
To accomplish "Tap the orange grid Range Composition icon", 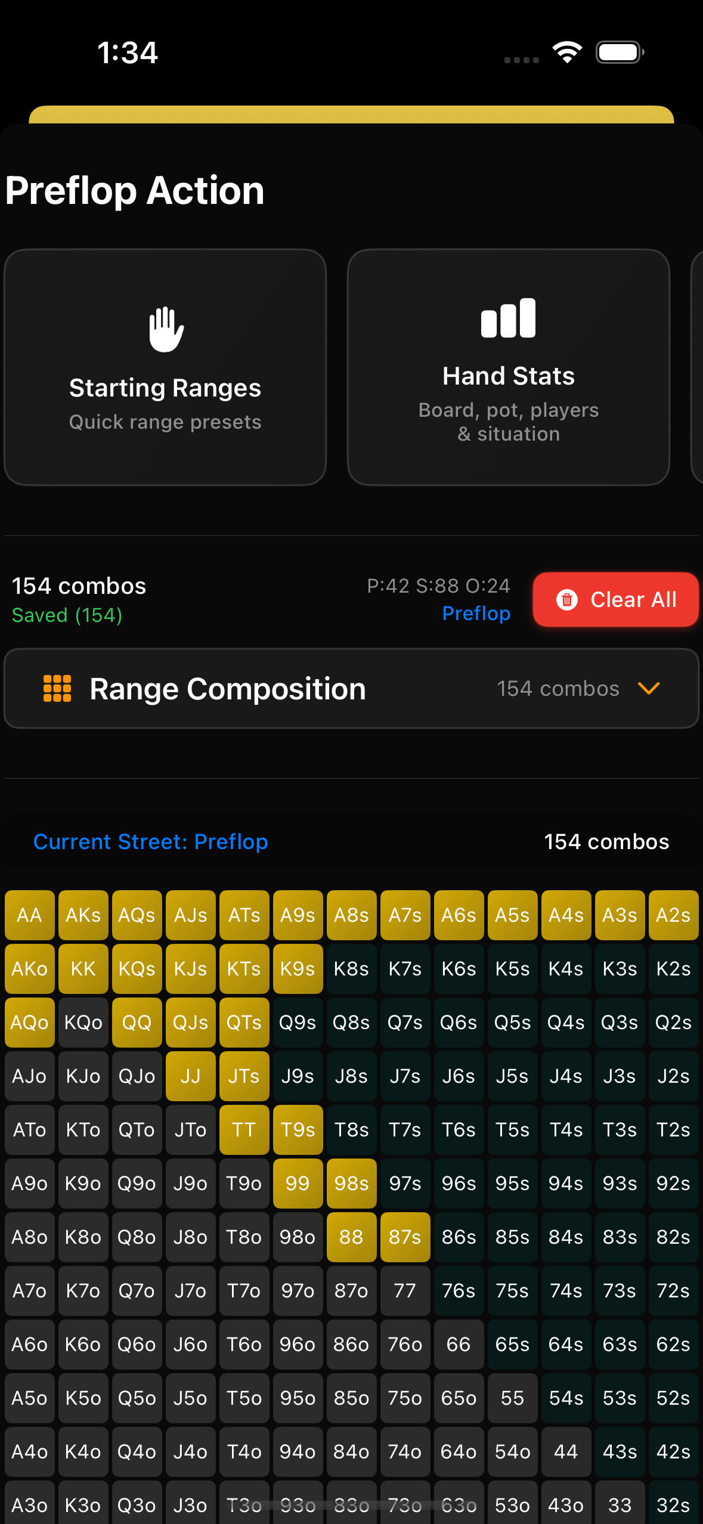I will pos(57,689).
